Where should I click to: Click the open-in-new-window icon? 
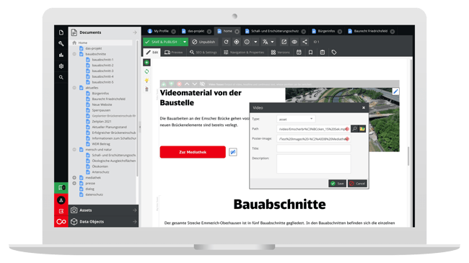pos(284,42)
